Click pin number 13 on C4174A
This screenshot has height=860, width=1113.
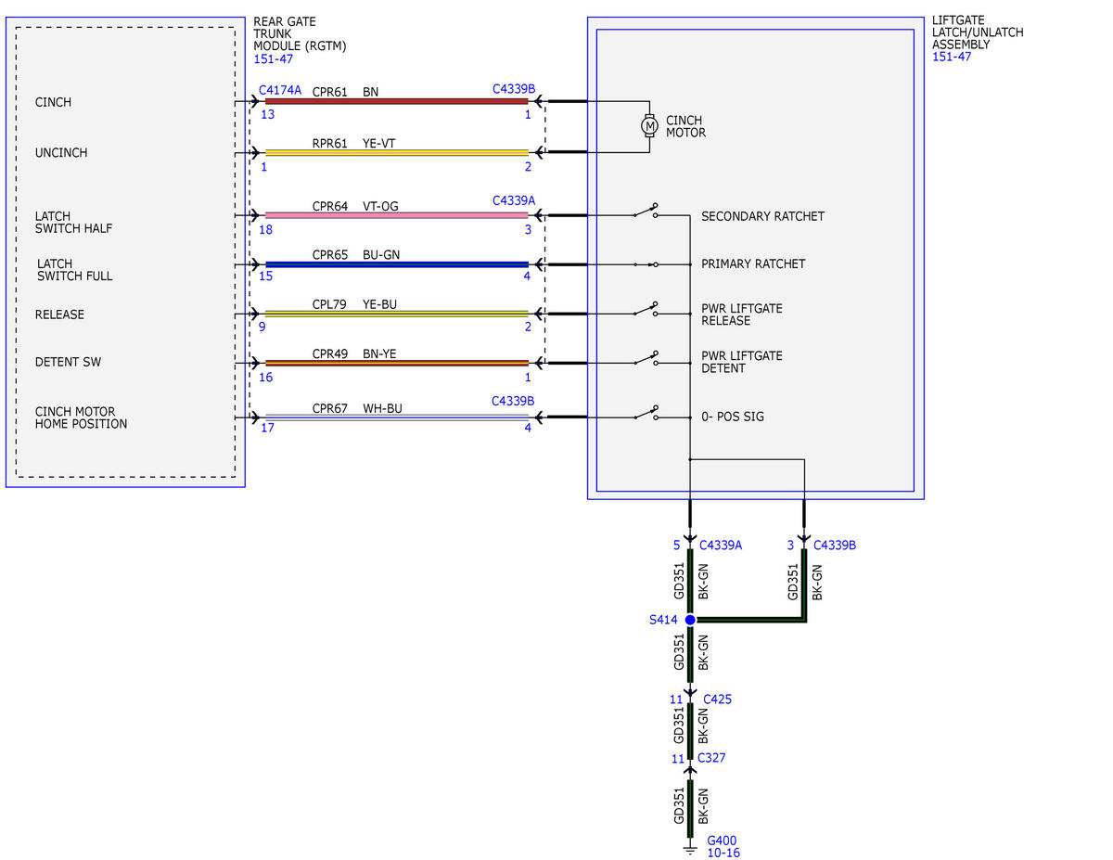tap(267, 114)
